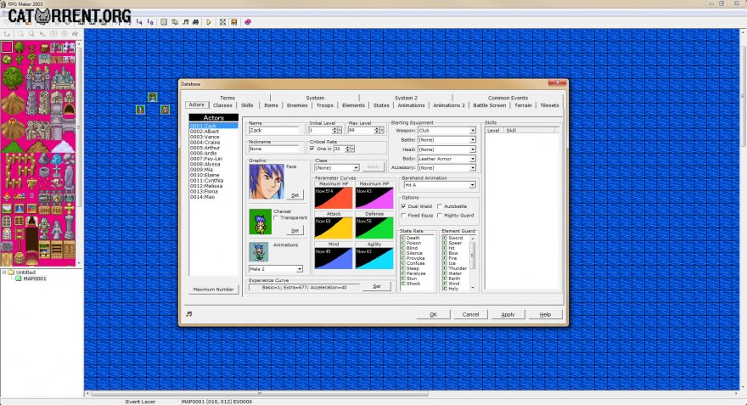
Task: Open the Class dropdown
Action: coord(356,168)
